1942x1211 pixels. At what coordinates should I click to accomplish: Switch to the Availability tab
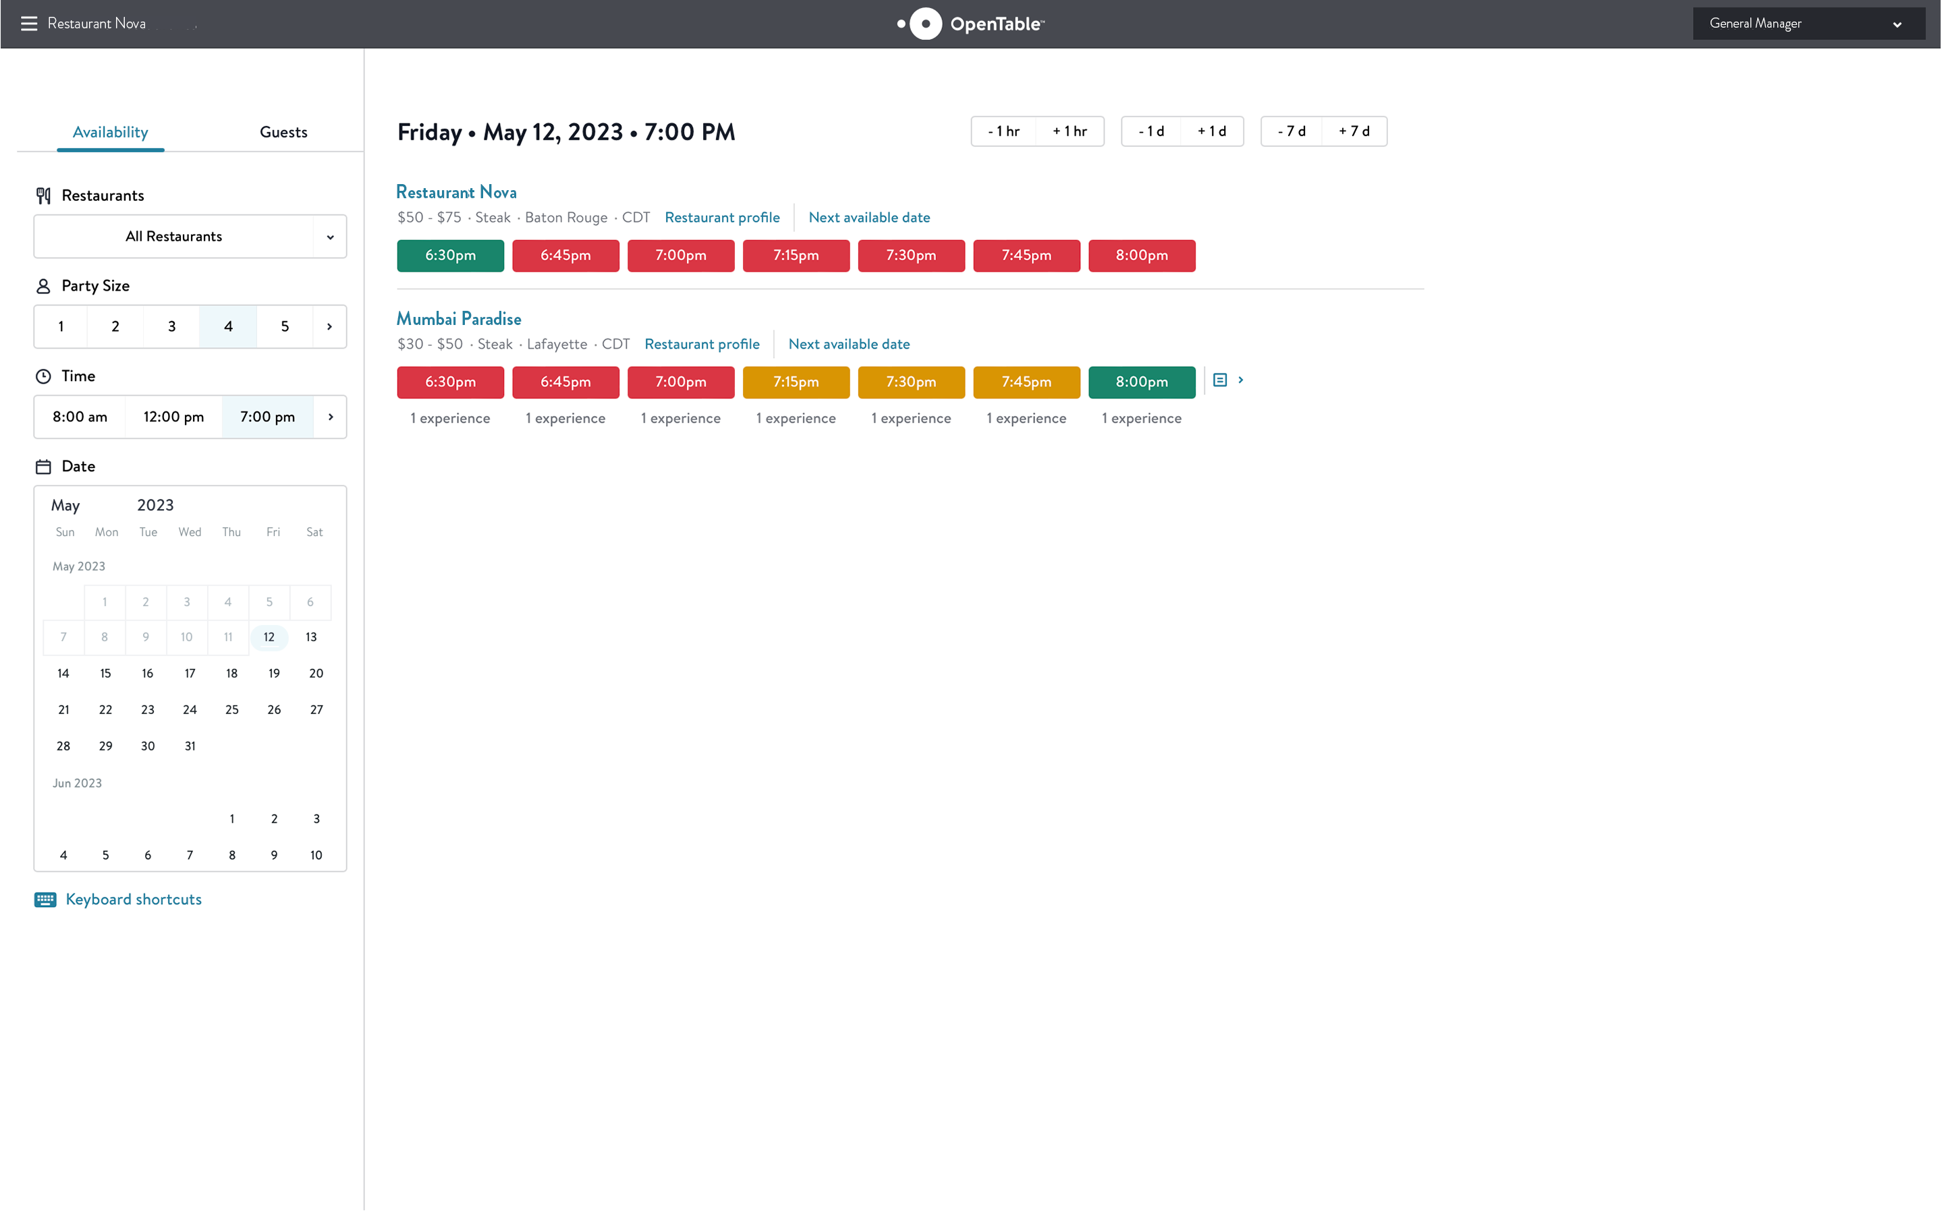[x=111, y=132]
